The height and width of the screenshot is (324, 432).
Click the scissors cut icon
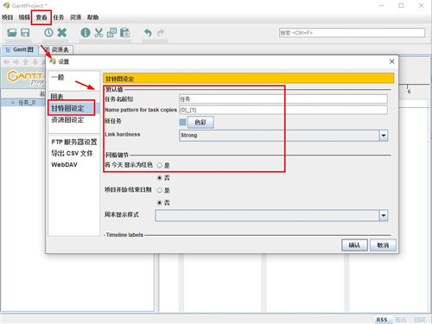(x=98, y=33)
